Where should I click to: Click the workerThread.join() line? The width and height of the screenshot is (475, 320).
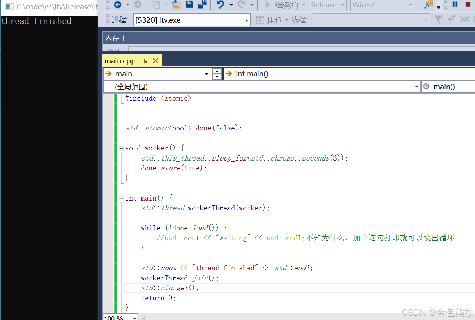pyautogui.click(x=180, y=278)
